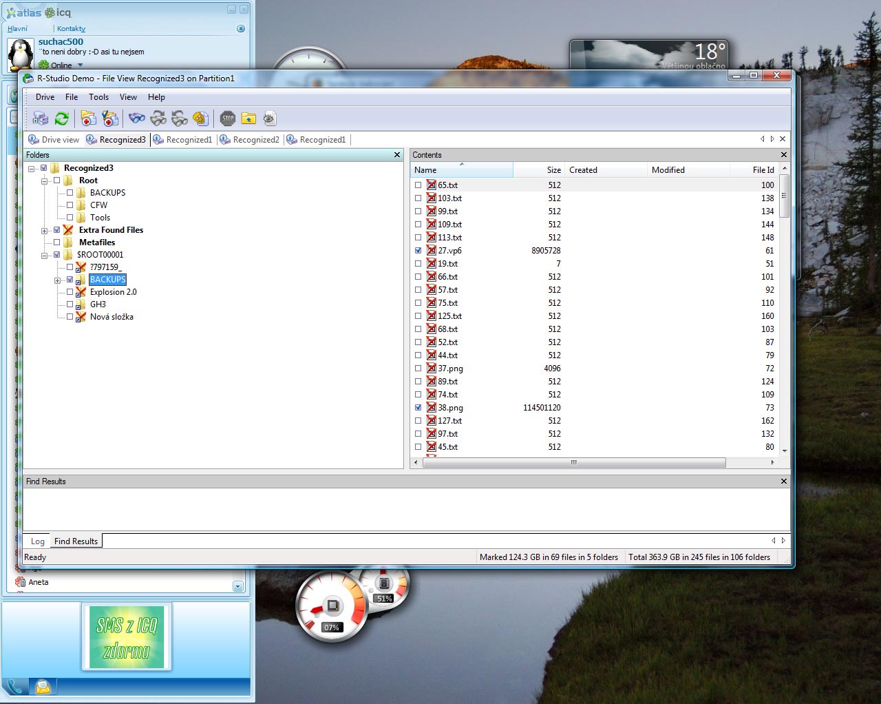Uncheck the 38.png file checkbox

418,408
